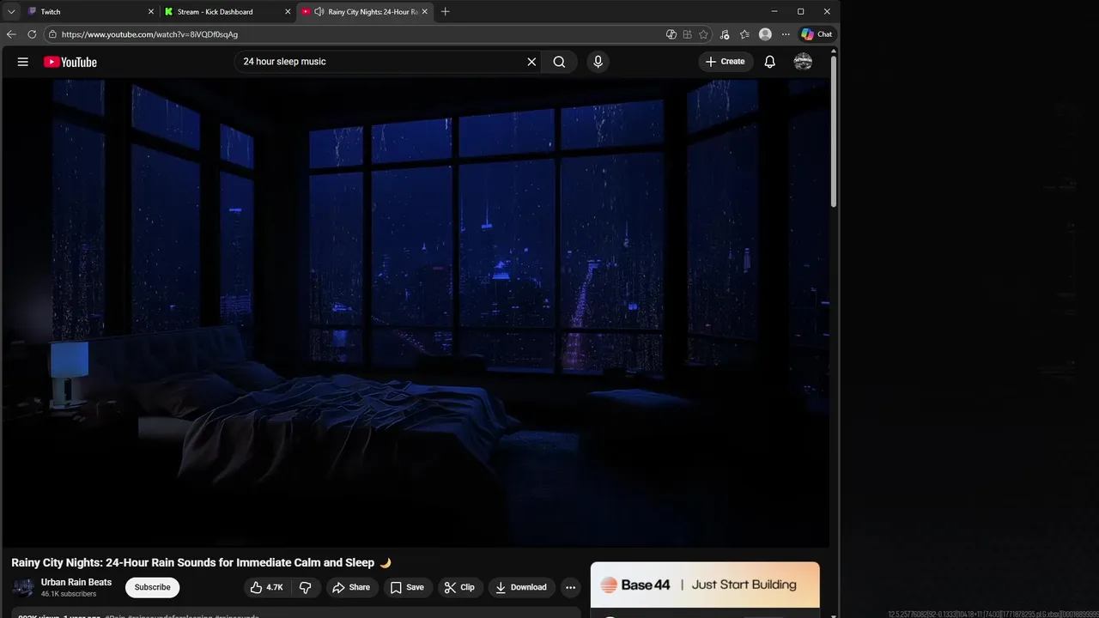Click the page vertical scrollbar thumb
Viewport: 1099px width, 618px height.
coord(834,131)
